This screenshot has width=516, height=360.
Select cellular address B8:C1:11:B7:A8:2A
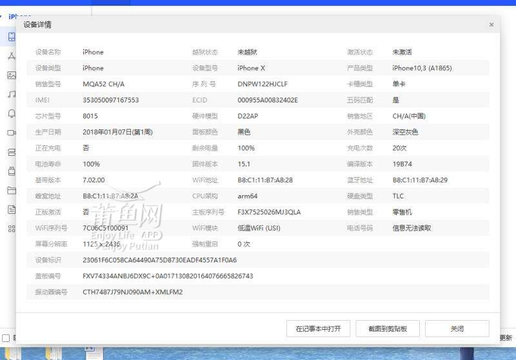[110, 196]
